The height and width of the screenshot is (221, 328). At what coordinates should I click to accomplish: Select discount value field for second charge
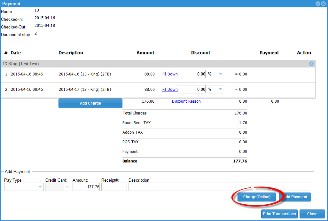click(x=191, y=90)
